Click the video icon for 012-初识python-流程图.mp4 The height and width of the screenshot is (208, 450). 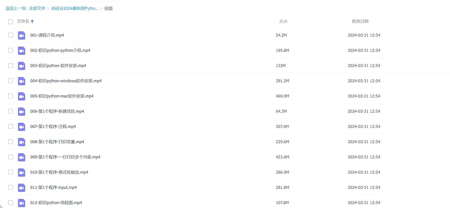22,203
